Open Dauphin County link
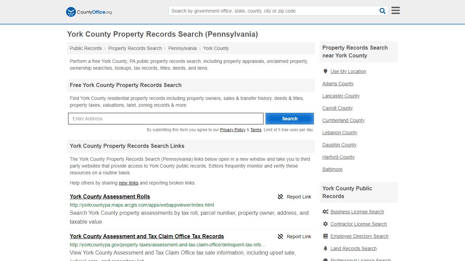 [x=339, y=145]
